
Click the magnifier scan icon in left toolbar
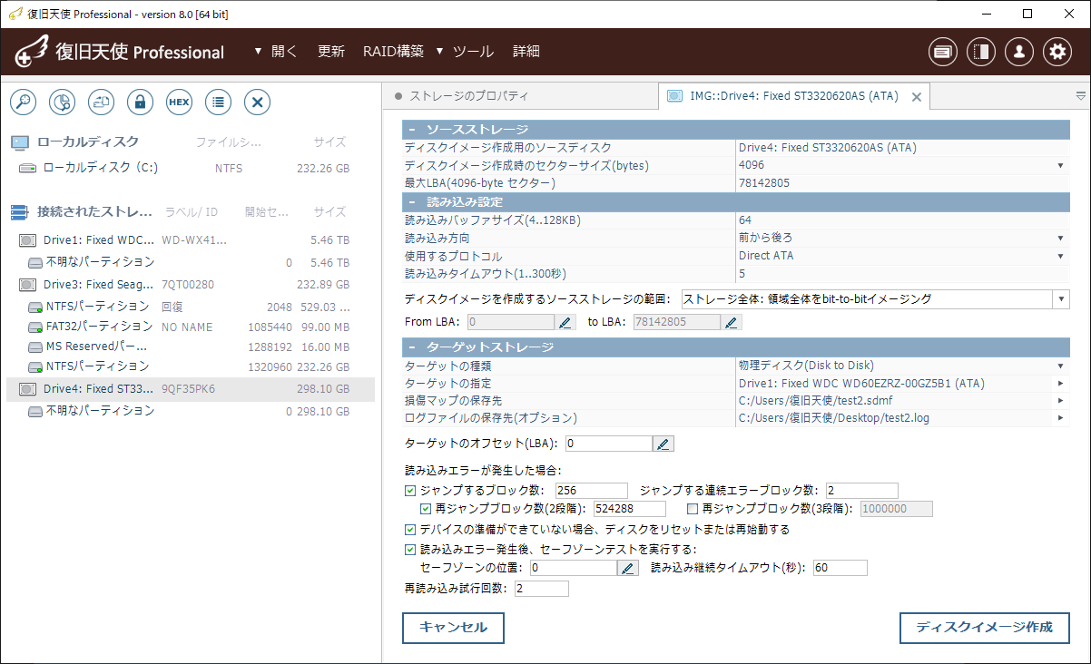pyautogui.click(x=23, y=103)
